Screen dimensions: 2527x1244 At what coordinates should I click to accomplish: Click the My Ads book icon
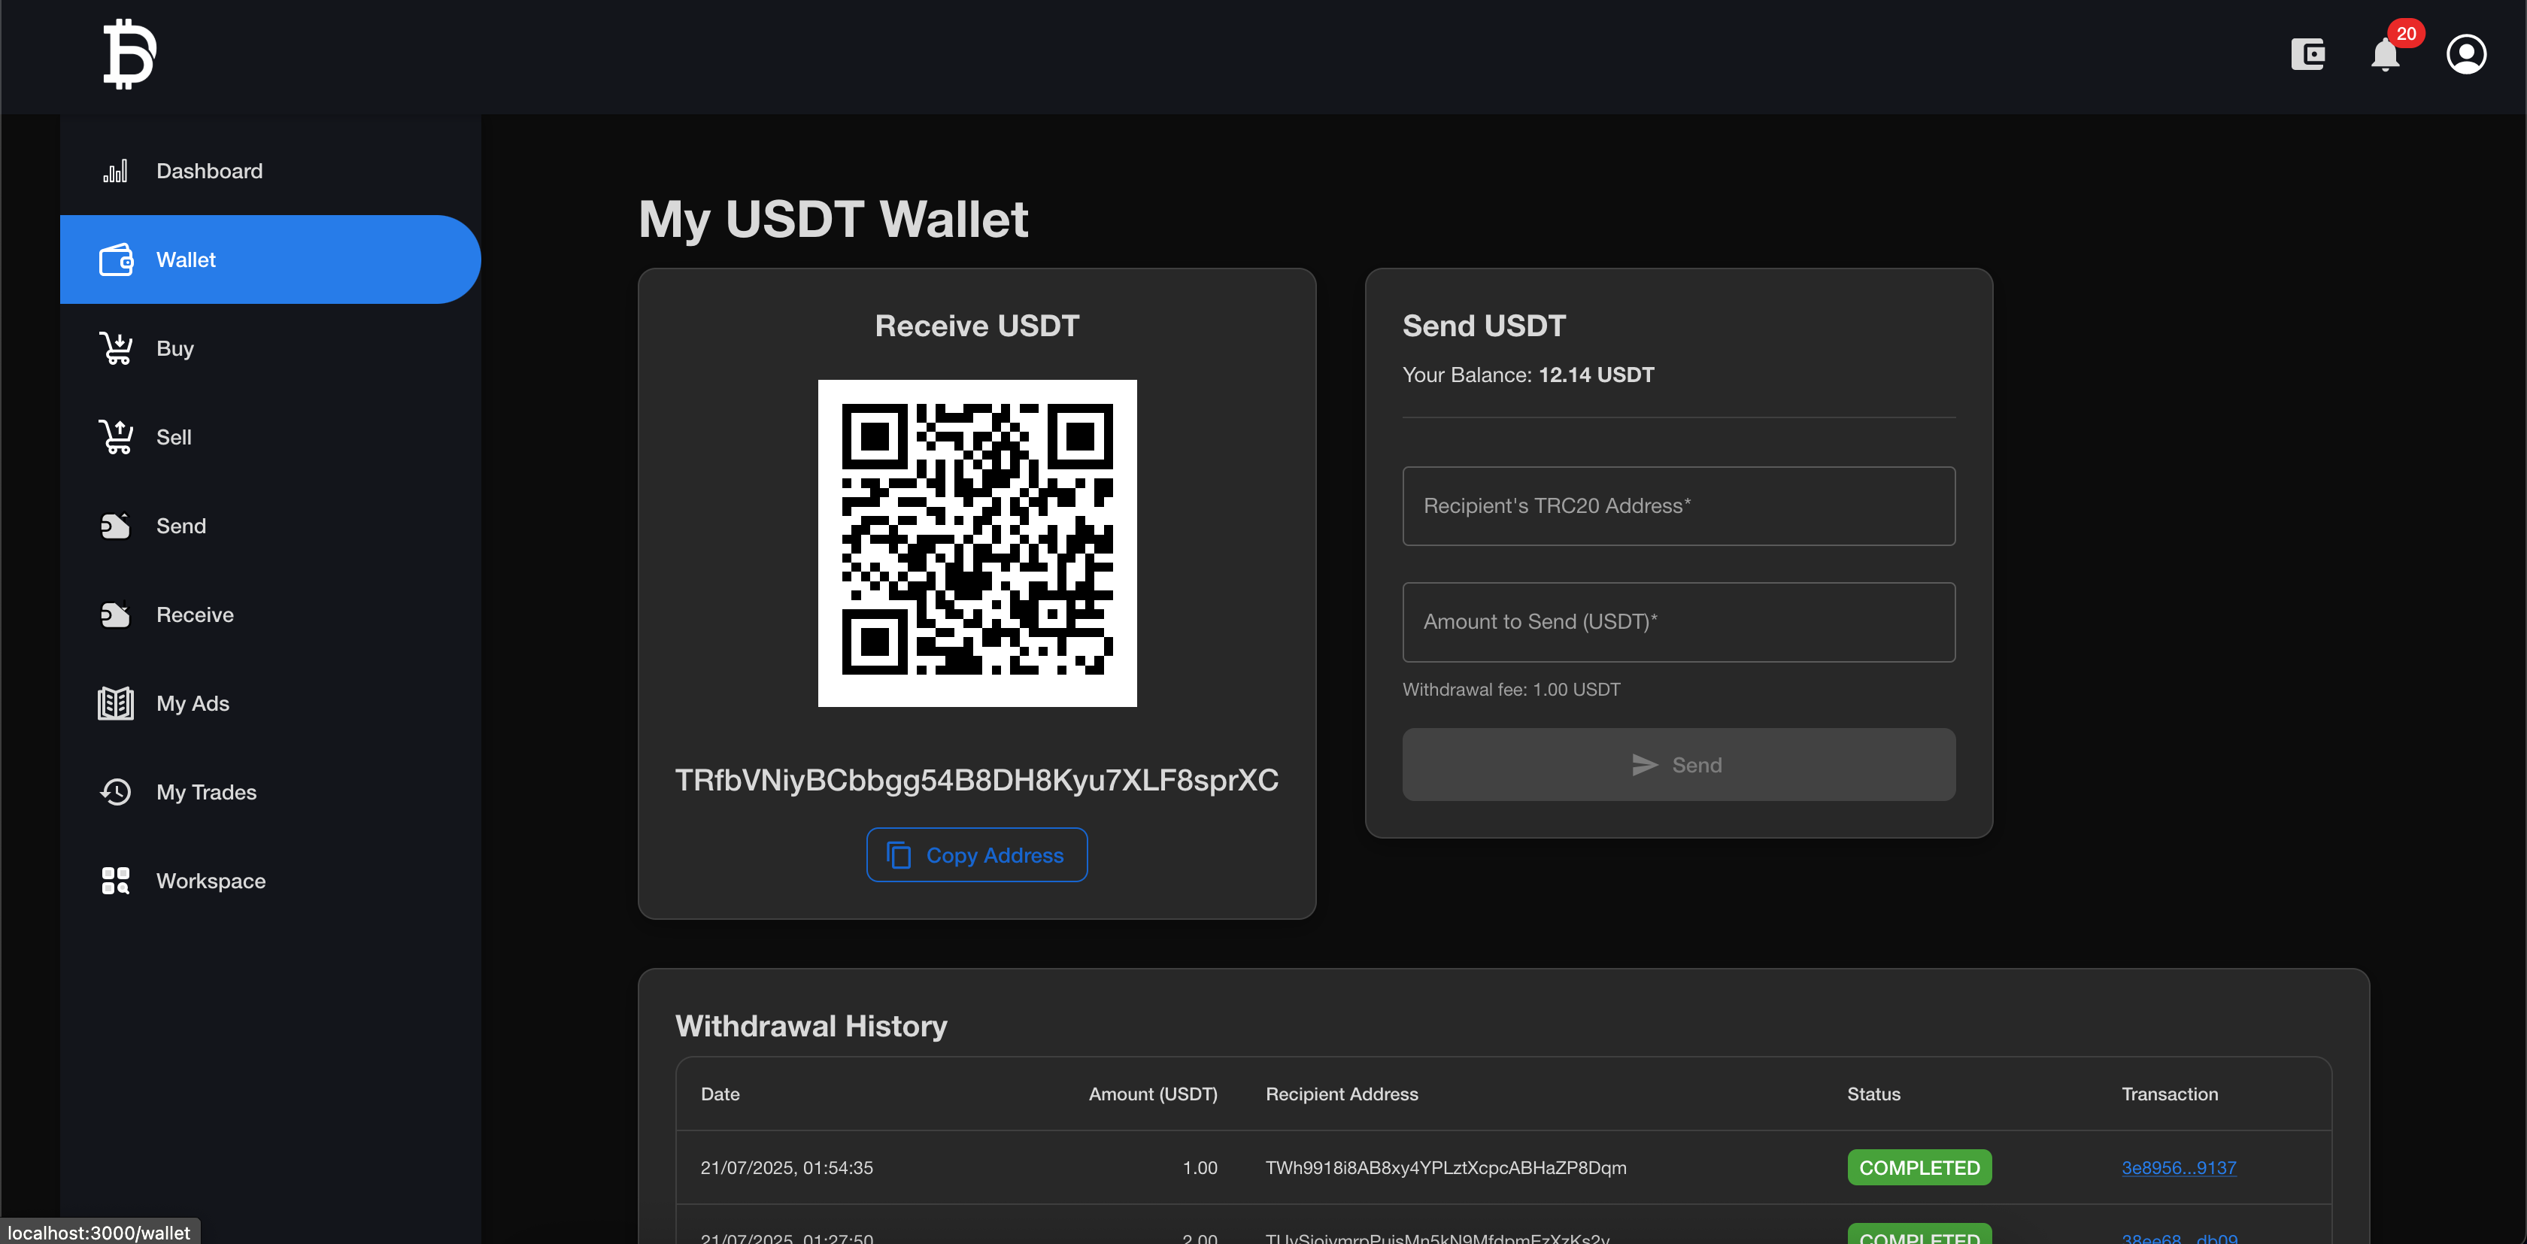(116, 703)
